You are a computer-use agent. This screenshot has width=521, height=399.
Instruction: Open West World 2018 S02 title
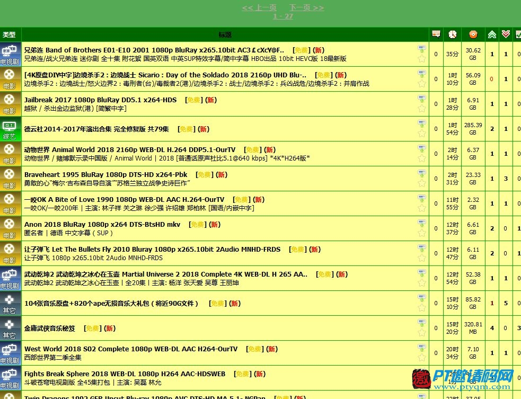pyautogui.click(x=131, y=349)
